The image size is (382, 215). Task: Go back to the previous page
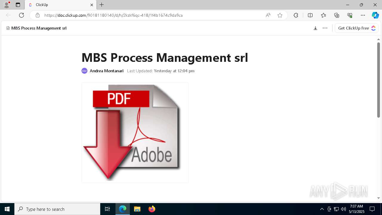8,15
